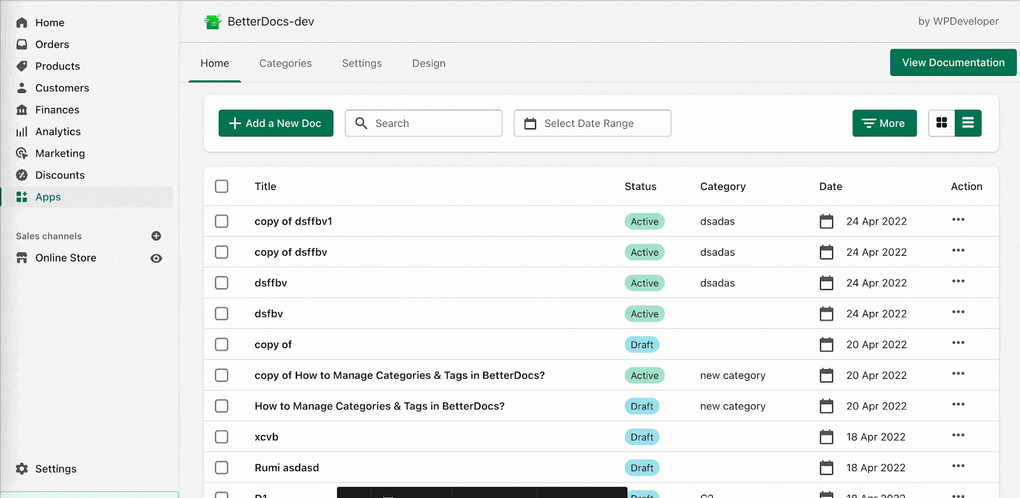Open Online Store sales channel
Image resolution: width=1020 pixels, height=498 pixels.
coord(66,258)
